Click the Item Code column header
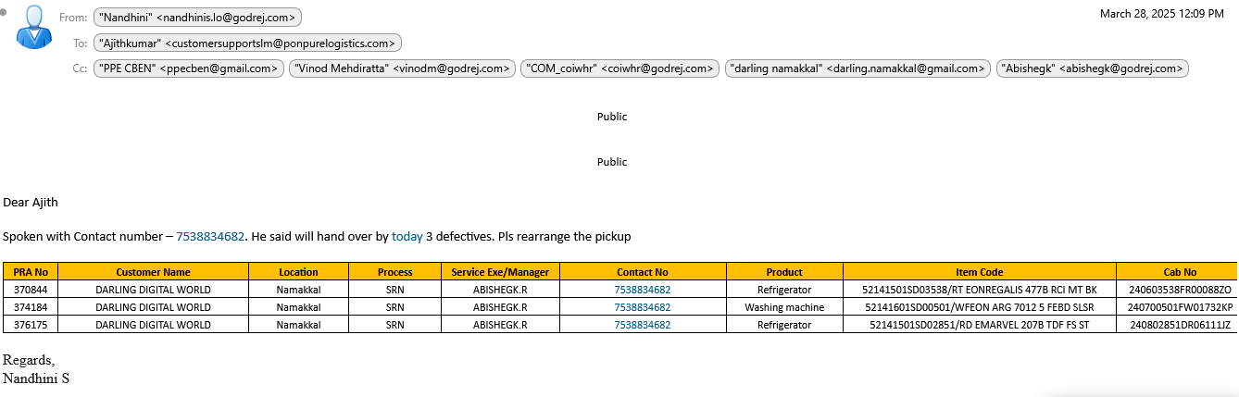 pos(979,272)
